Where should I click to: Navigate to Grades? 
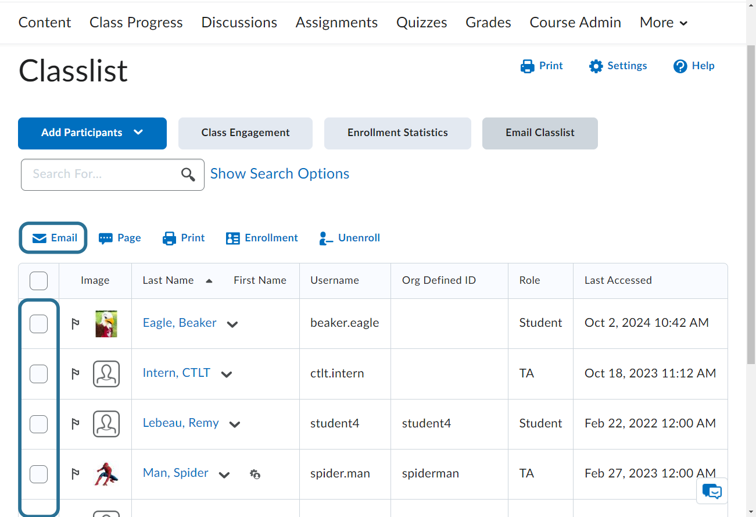488,23
